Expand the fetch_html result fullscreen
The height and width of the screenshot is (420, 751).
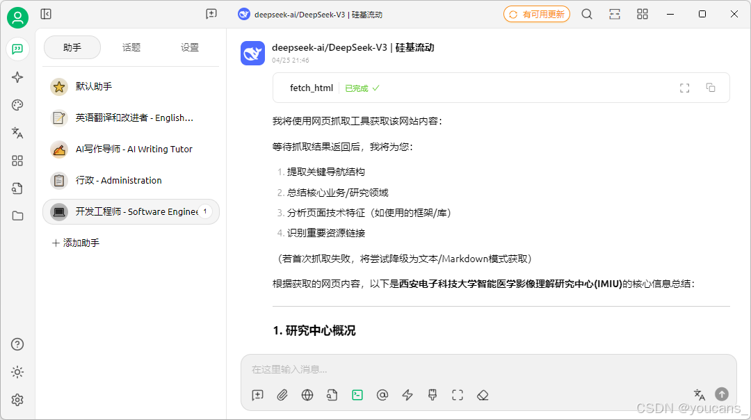coord(685,88)
